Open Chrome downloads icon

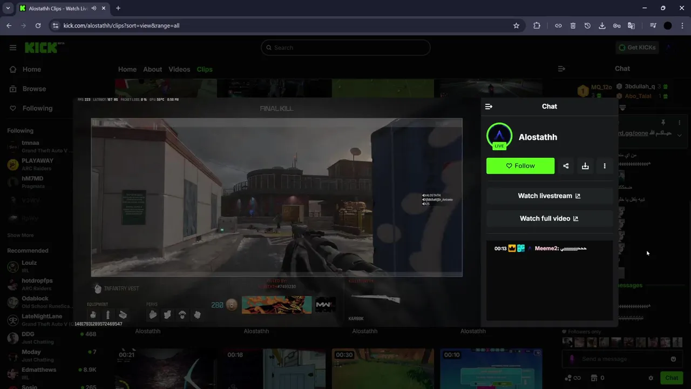coord(602,25)
